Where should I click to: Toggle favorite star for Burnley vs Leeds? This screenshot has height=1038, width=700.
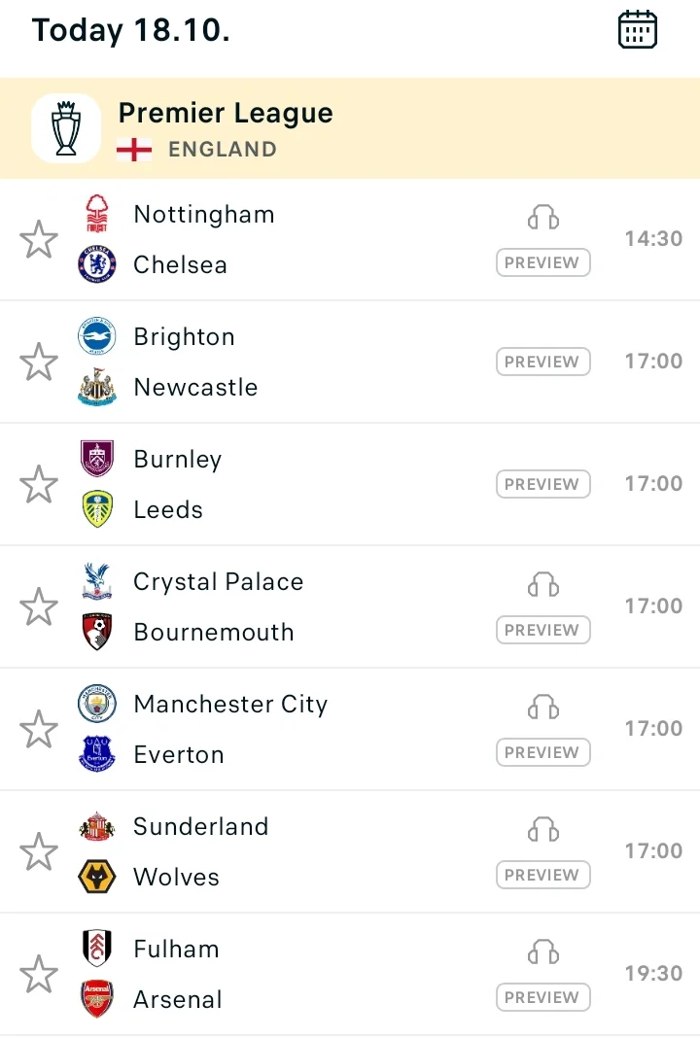coord(39,484)
